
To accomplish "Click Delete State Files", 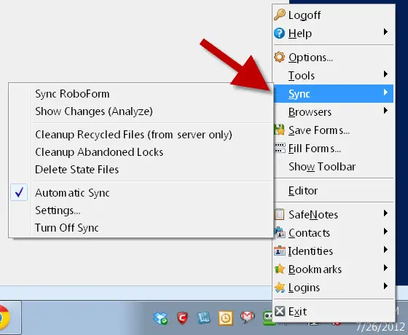I will [76, 170].
